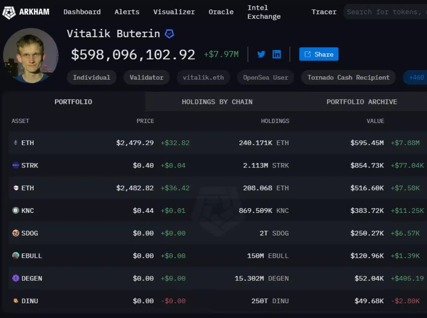
Task: Switch to Holdings By Chain tab
Action: (x=217, y=102)
